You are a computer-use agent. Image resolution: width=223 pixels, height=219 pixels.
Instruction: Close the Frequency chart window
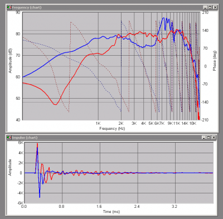point(215,7)
